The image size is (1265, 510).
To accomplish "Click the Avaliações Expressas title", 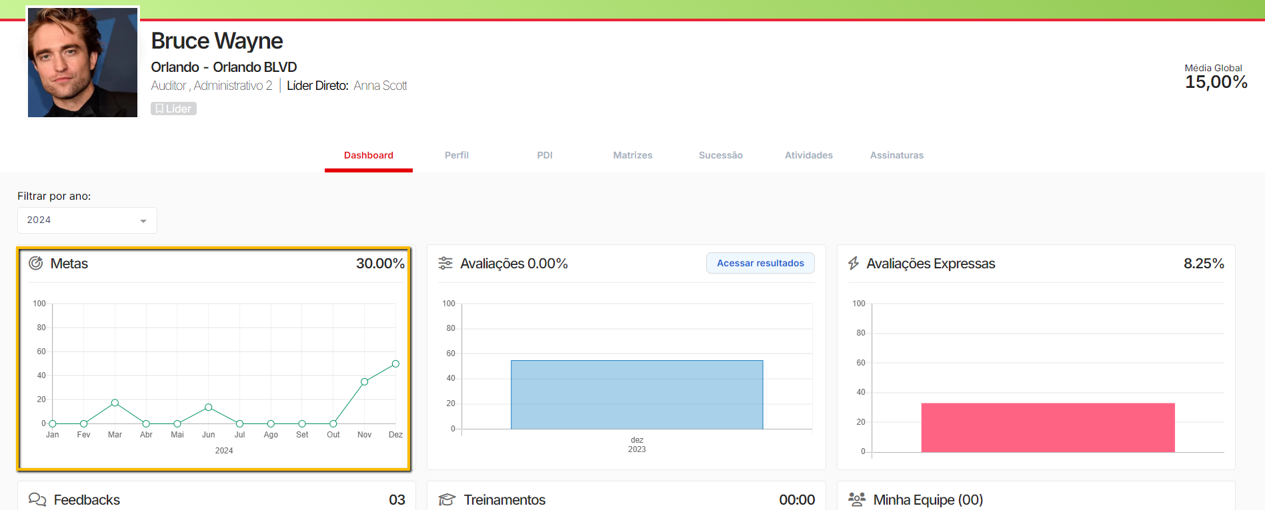I will click(x=931, y=264).
